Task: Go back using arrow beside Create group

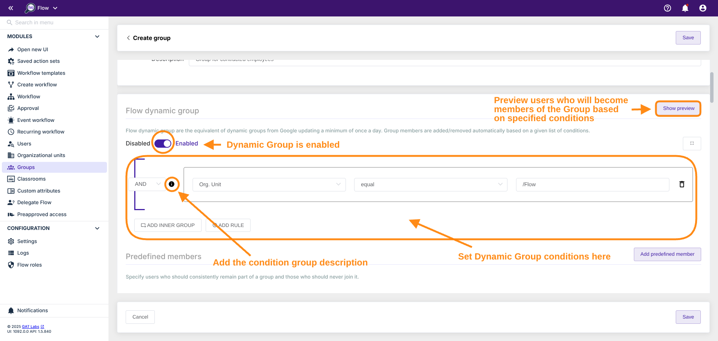Action: (128, 38)
